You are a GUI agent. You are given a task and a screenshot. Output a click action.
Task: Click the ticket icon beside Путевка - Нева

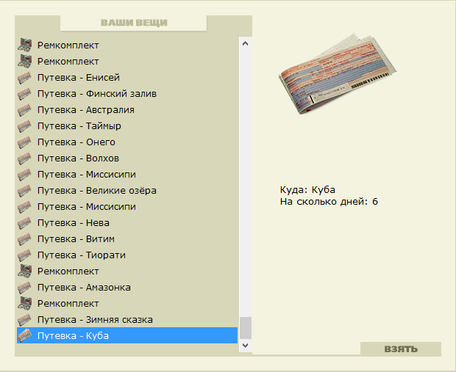tap(24, 223)
